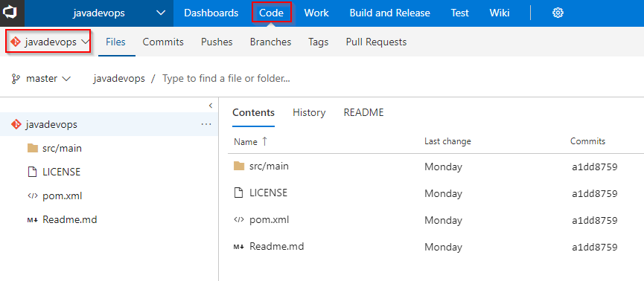Open commit a1dd8759 for src/main row
This screenshot has height=281, width=644.
click(595, 167)
